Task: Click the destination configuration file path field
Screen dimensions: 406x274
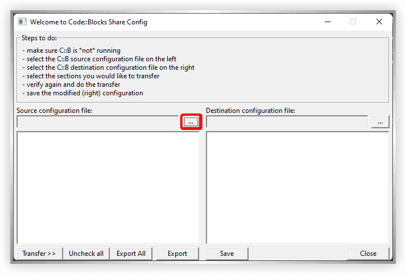Action: tap(287, 122)
